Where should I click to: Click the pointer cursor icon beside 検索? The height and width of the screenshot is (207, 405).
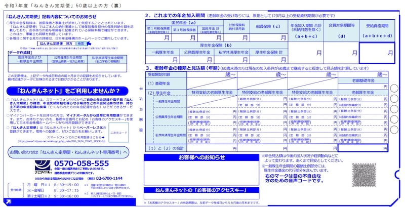89,44
